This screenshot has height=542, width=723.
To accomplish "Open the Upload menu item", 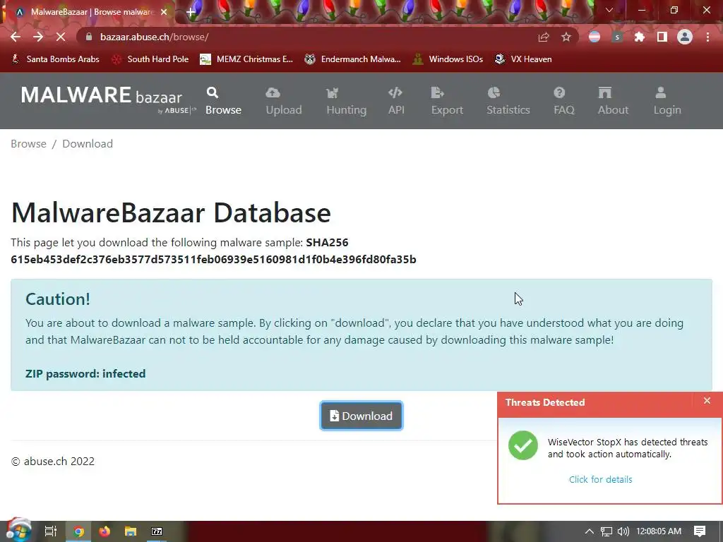I will (x=284, y=101).
